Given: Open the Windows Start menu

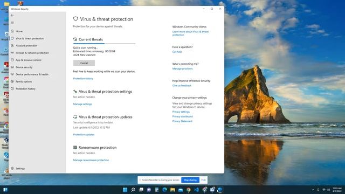Looking at the screenshot, I should pyautogui.click(x=125, y=190).
